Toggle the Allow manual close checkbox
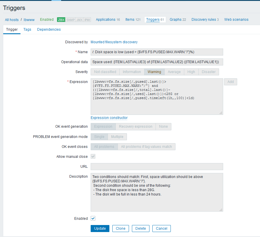 tap(93, 156)
